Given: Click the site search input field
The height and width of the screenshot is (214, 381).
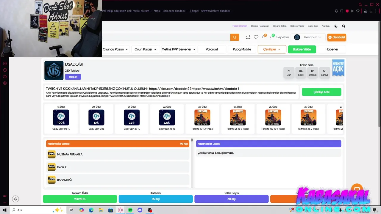Looking at the screenshot, I should pos(166,37).
